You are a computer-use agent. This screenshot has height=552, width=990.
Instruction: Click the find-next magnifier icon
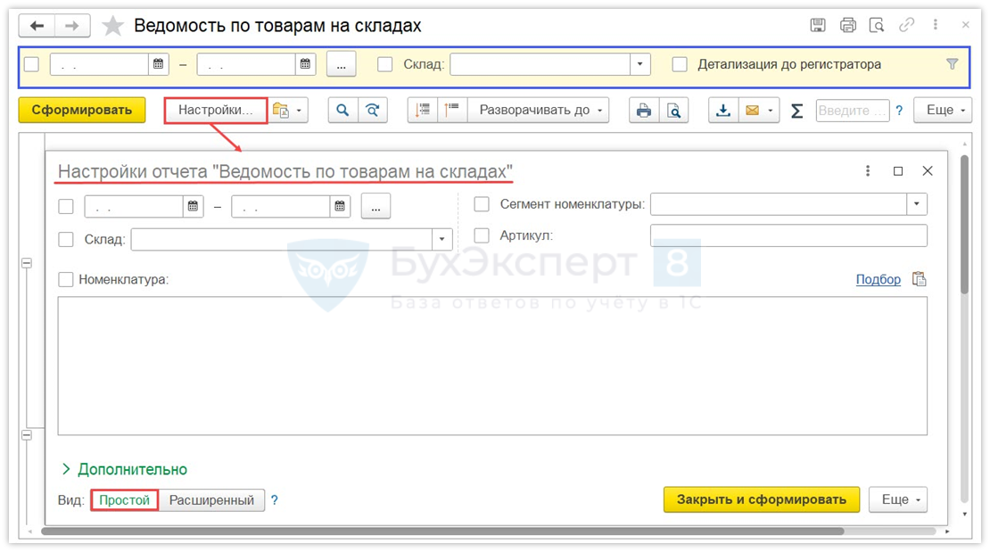[373, 110]
